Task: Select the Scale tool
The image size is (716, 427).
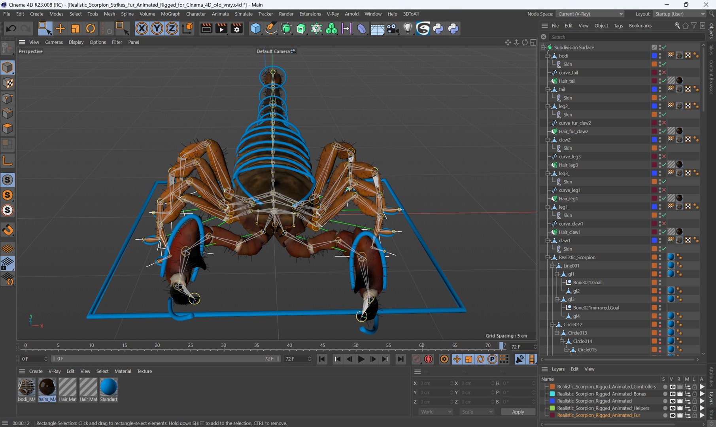Action: click(75, 28)
